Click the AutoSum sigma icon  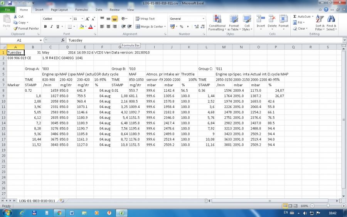[295, 17]
